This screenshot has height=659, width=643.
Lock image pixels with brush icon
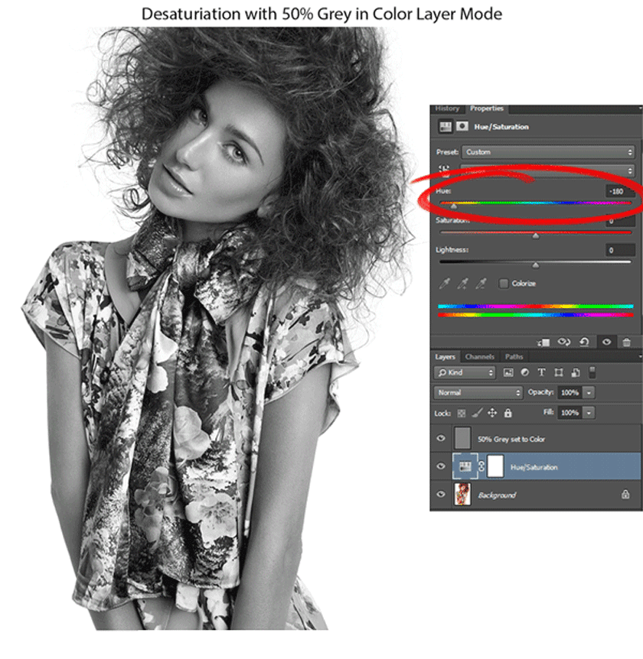click(477, 413)
